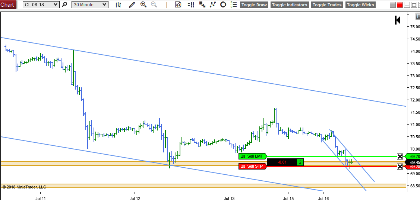Click the Toggle Indicators button
The height and width of the screenshot is (200, 420).
coord(290,5)
